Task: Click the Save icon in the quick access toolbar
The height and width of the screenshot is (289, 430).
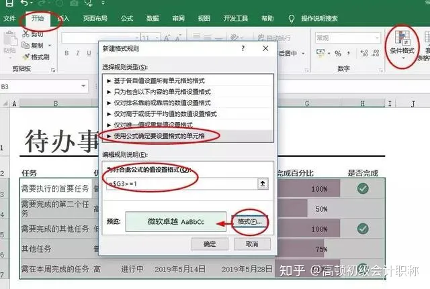Action: 9,3
